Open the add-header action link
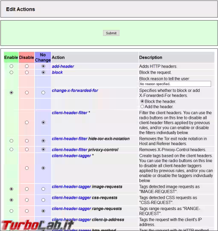Viewport: 218px width, 231px height. (63, 66)
